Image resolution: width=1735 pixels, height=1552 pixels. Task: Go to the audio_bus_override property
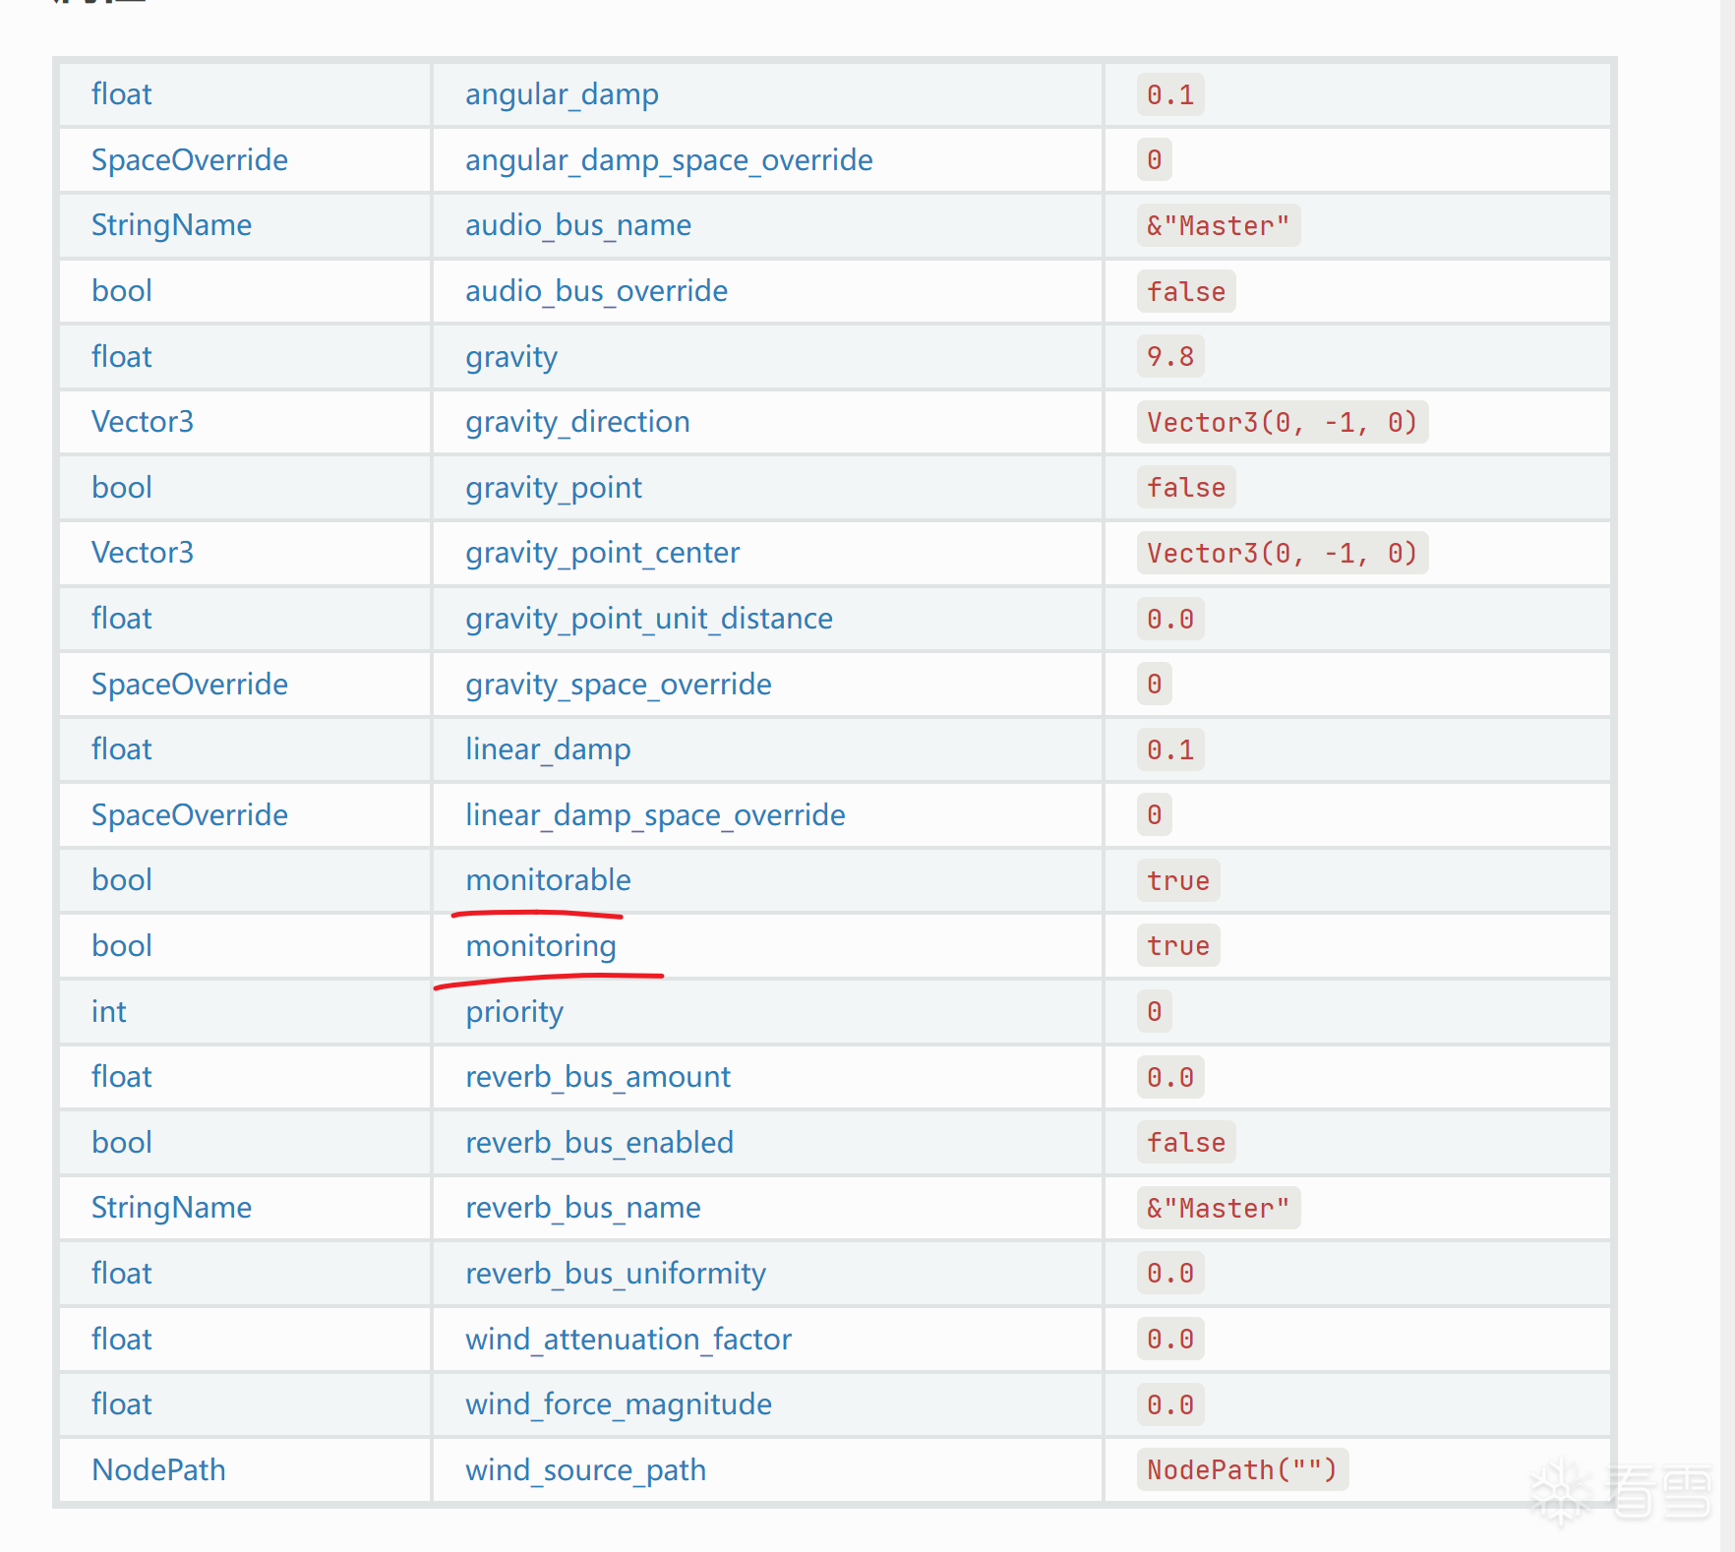596,291
